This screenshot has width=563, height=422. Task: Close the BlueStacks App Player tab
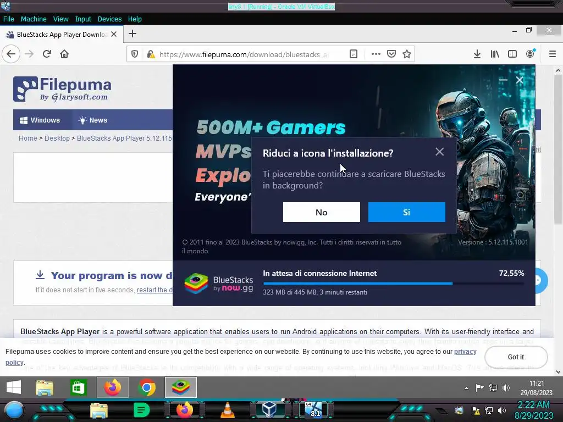tap(114, 34)
